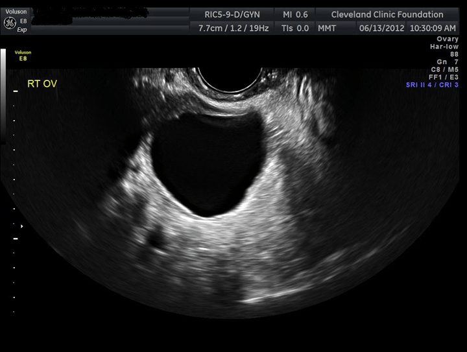
Task: Click the GE logo icon
Action: [x=10, y=23]
